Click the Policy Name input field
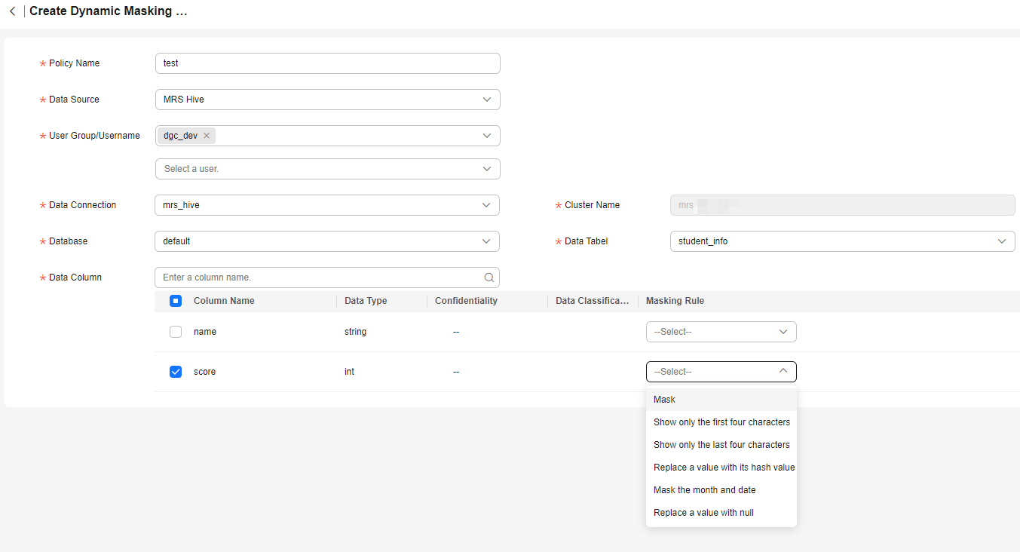 (327, 63)
